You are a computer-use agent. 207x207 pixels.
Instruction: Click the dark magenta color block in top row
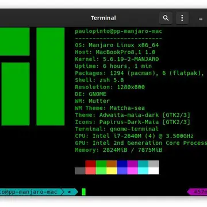tap(132, 164)
